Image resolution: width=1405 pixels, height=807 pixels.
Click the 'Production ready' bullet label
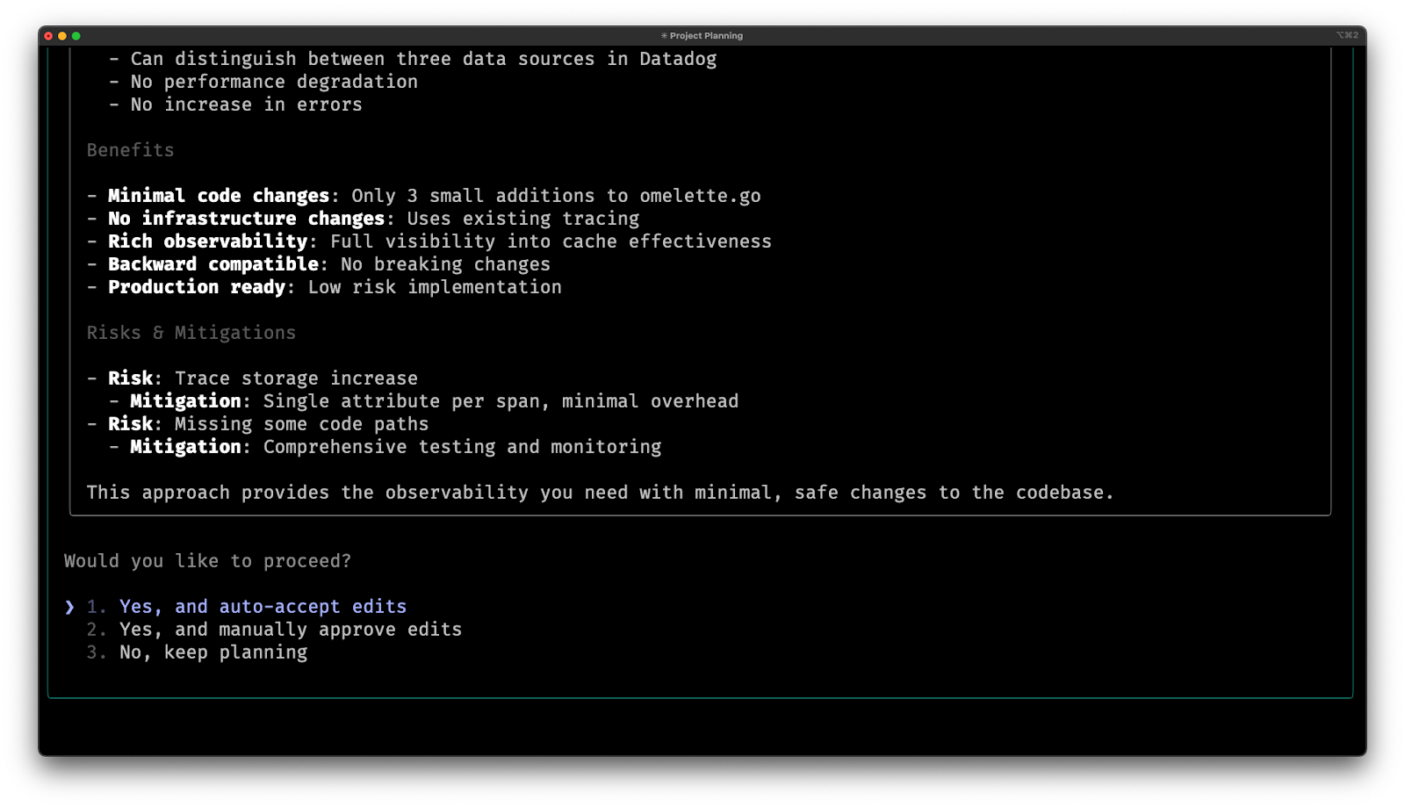pos(197,287)
